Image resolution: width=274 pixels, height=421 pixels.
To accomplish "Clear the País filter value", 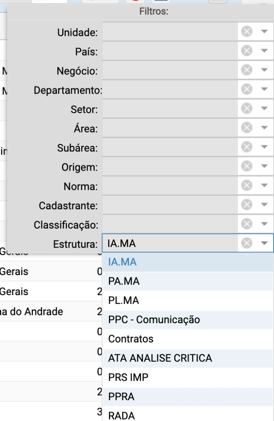I will click(246, 51).
